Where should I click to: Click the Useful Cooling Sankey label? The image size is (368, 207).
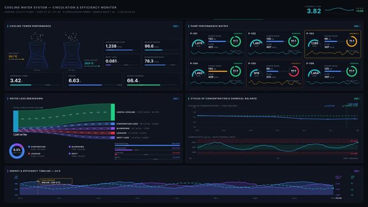coord(126,112)
